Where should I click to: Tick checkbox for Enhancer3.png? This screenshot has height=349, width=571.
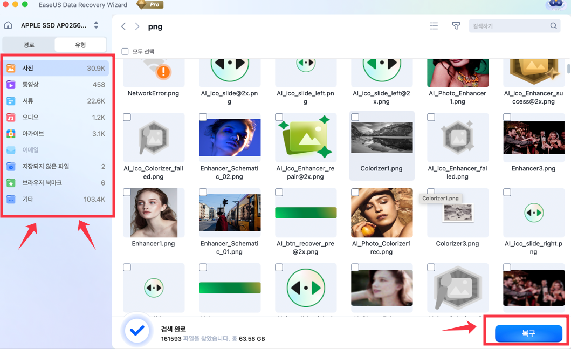tap(507, 117)
